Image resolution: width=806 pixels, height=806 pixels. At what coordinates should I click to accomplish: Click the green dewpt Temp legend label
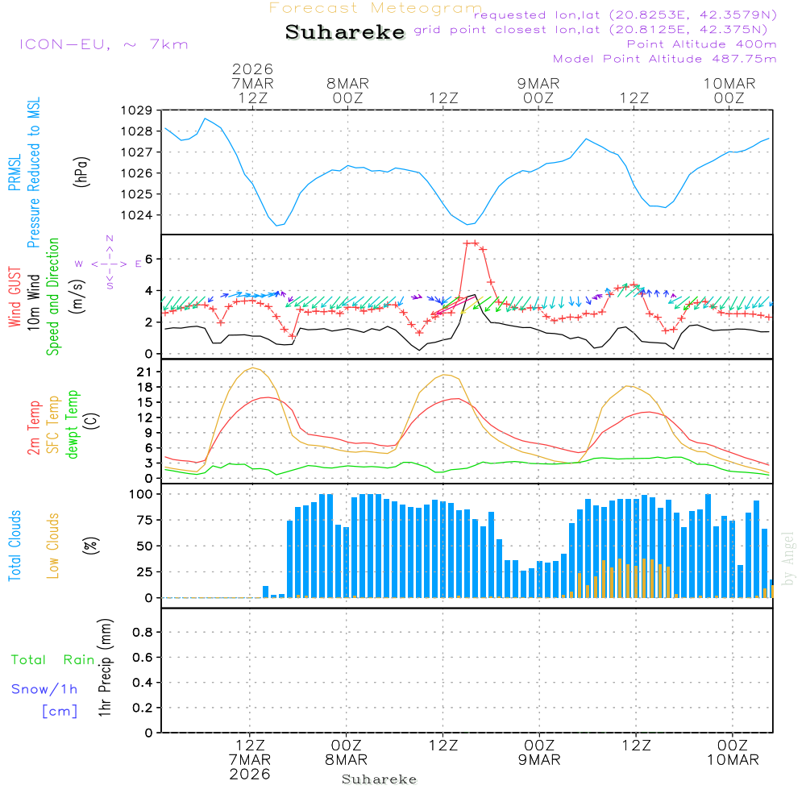(73, 425)
